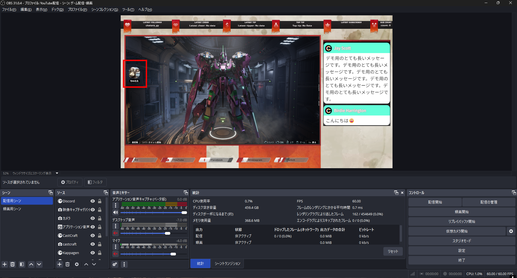Open the virtual camera settings gear
Image resolution: width=517 pixels, height=278 pixels.
pyautogui.click(x=511, y=231)
